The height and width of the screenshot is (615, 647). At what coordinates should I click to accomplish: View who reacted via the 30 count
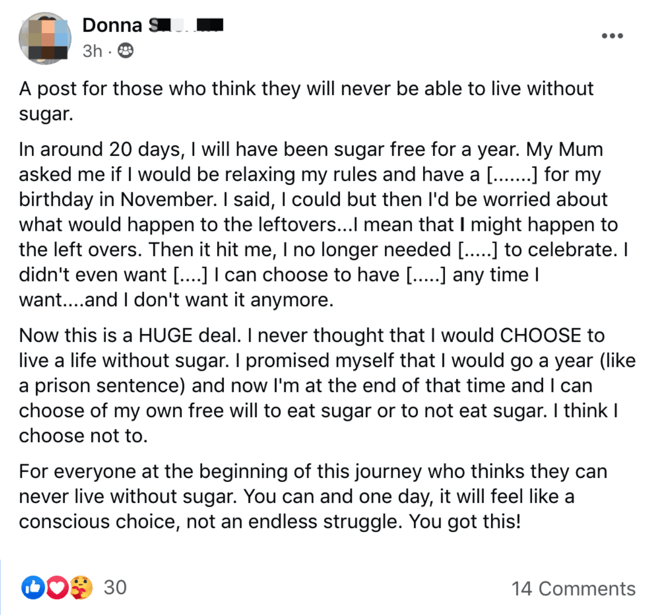(115, 588)
